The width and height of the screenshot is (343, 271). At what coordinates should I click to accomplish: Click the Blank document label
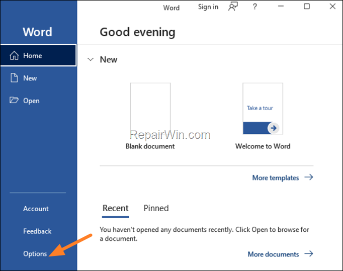click(x=150, y=146)
